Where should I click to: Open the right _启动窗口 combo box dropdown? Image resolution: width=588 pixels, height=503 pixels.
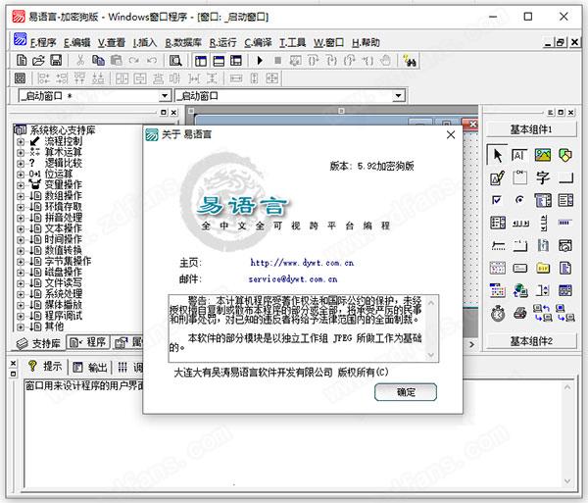pyautogui.click(x=398, y=96)
